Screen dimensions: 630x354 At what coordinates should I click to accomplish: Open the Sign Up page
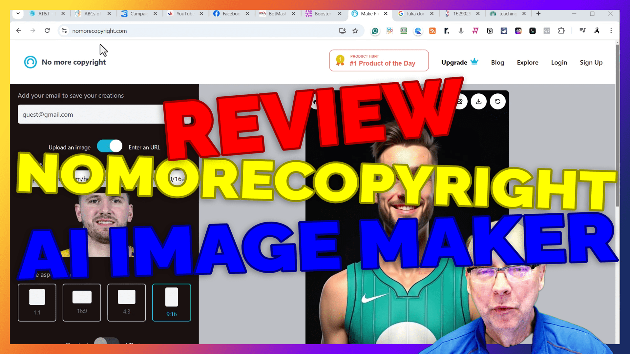point(591,62)
